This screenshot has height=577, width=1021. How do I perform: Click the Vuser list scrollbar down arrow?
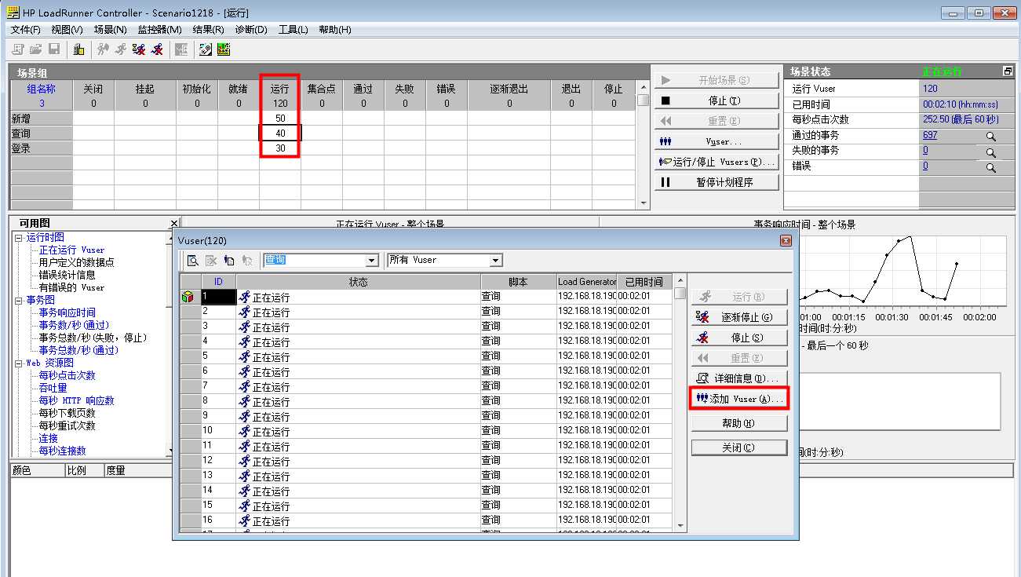(680, 525)
